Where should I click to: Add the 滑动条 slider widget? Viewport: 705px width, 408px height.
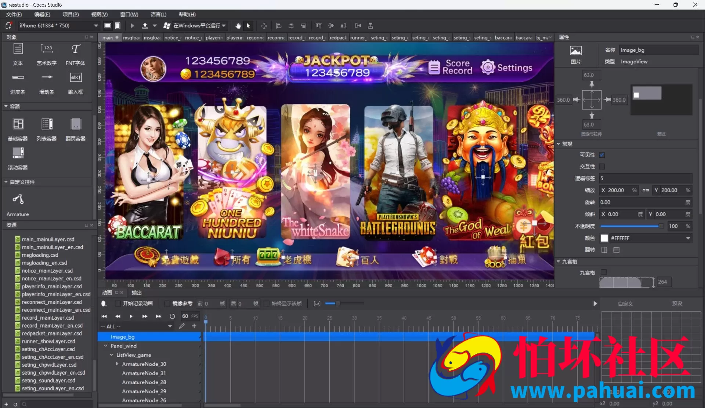(47, 84)
